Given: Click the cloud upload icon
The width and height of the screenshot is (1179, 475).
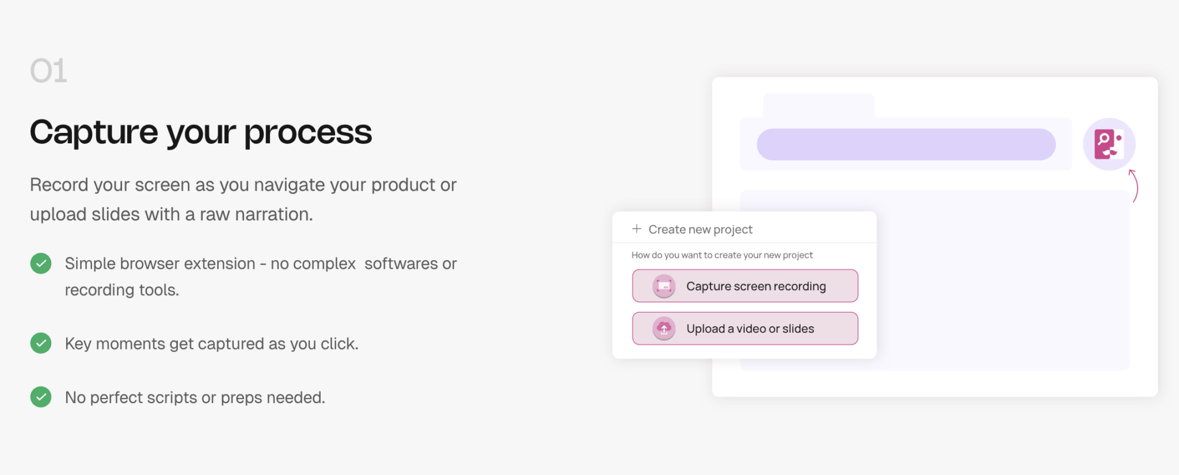Looking at the screenshot, I should 664,329.
